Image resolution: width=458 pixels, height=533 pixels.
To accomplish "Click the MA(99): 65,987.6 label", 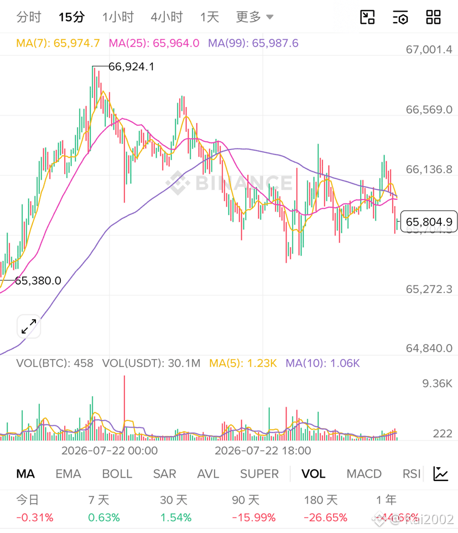I will pos(253,43).
